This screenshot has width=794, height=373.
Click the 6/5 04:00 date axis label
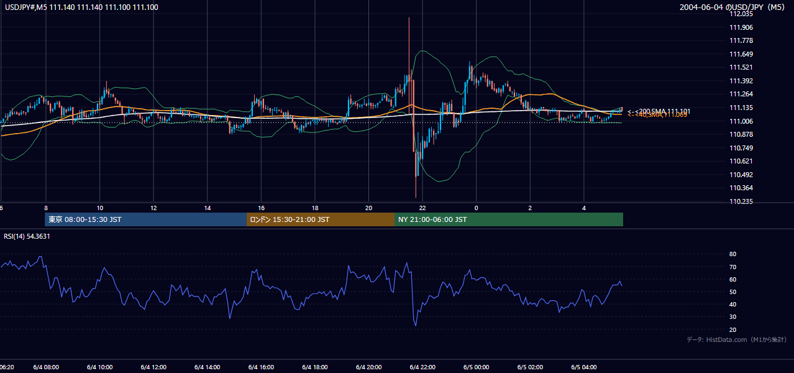click(x=584, y=367)
